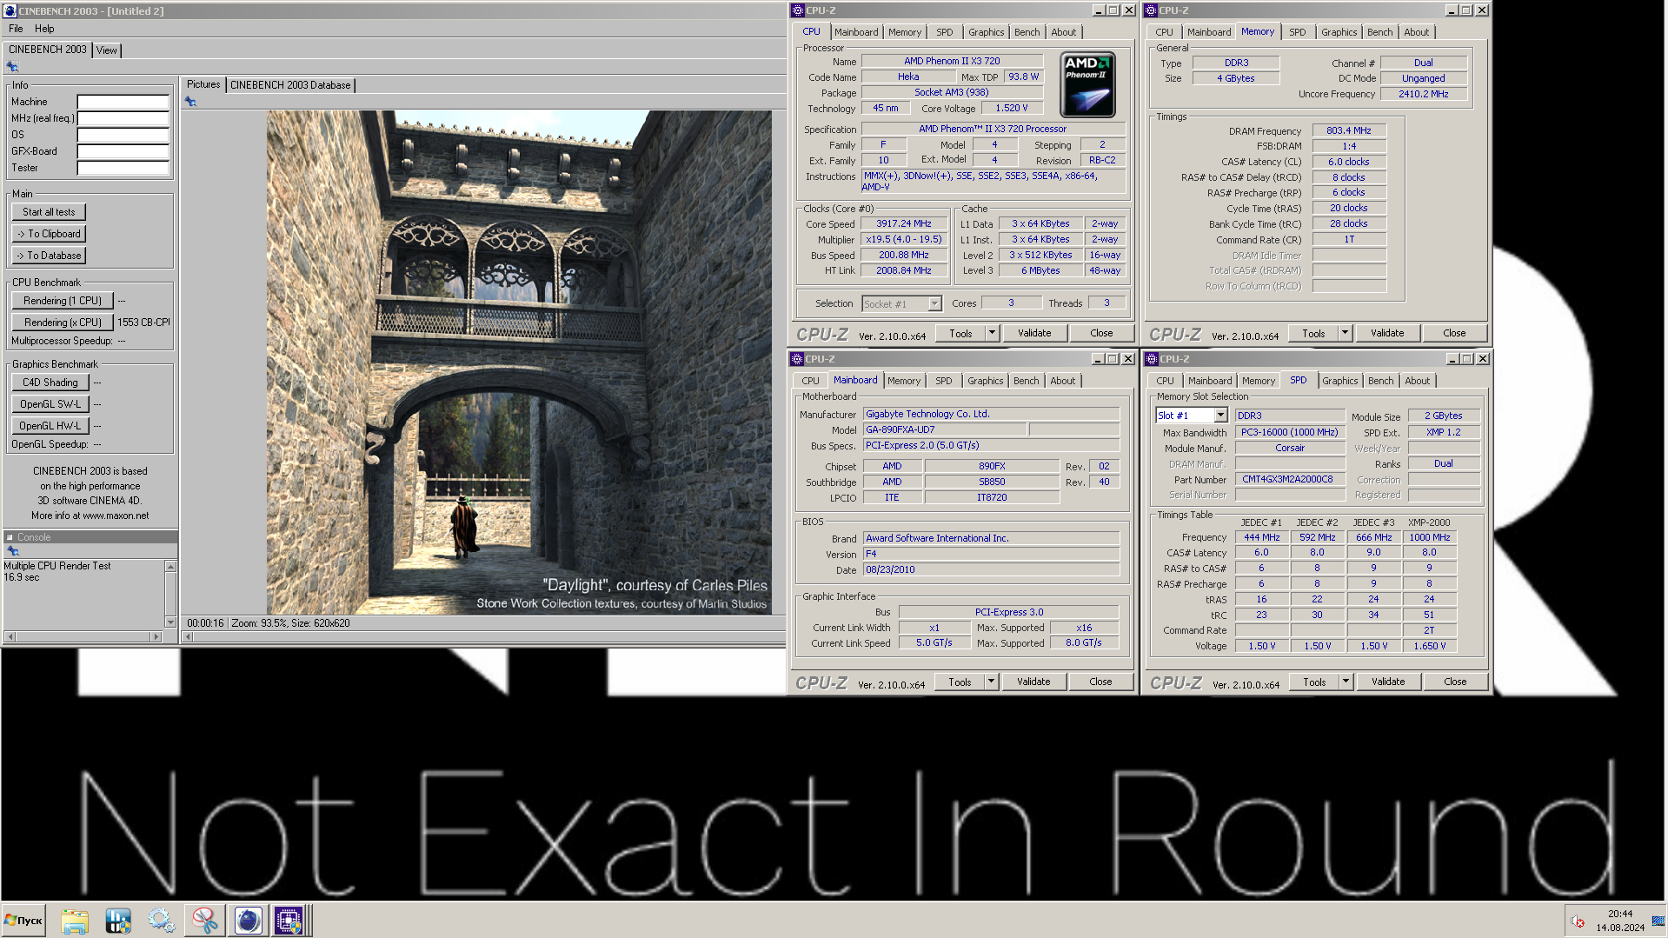Run the Rendering (1 CPU) benchmark
The width and height of the screenshot is (1668, 938).
point(63,301)
